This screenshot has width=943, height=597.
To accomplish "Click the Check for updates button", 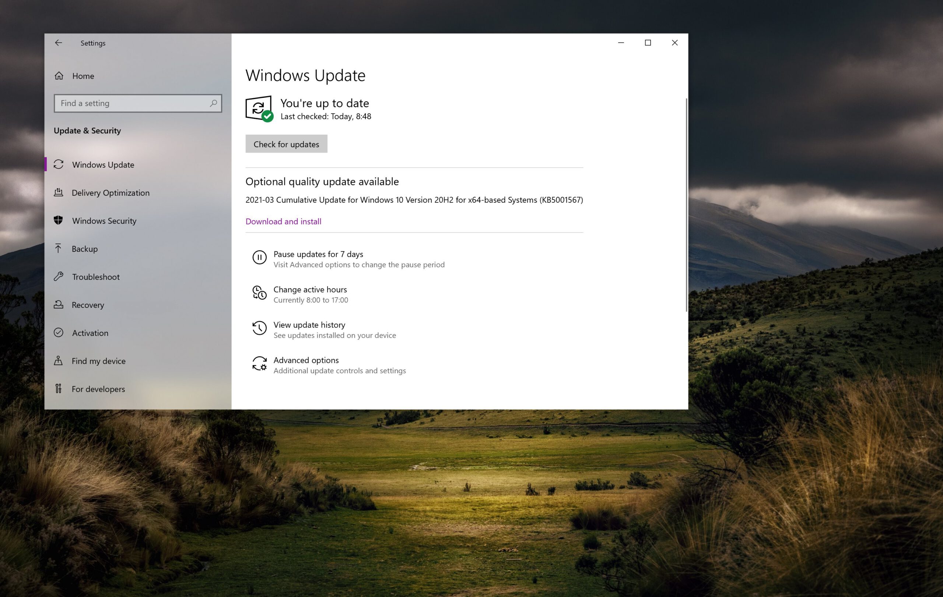I will (x=286, y=144).
